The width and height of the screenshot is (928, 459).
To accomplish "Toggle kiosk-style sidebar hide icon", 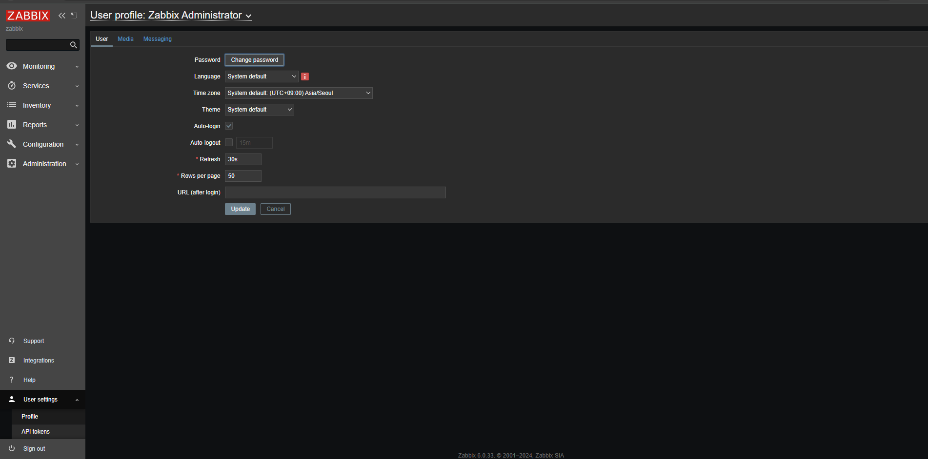I will click(x=74, y=16).
